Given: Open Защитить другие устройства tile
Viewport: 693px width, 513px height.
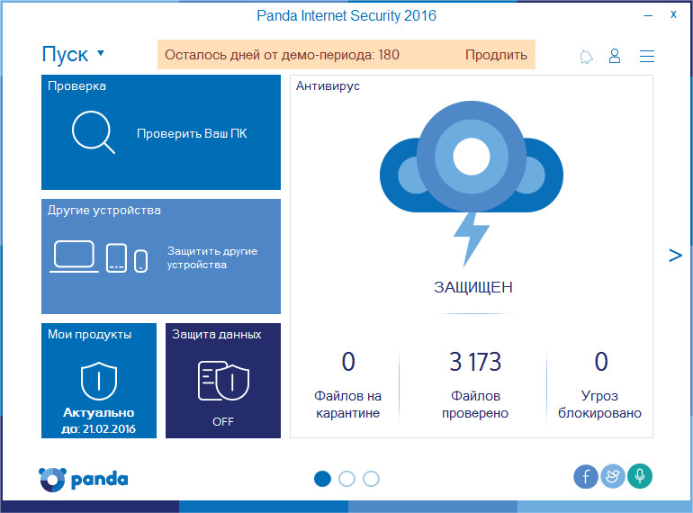Looking at the screenshot, I should point(161,256).
